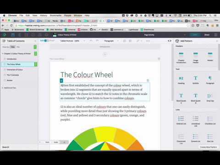This screenshot has height=165, width=220.
Task: Apply ordered list formatting in editor toolbar
Action: click(x=125, y=41)
